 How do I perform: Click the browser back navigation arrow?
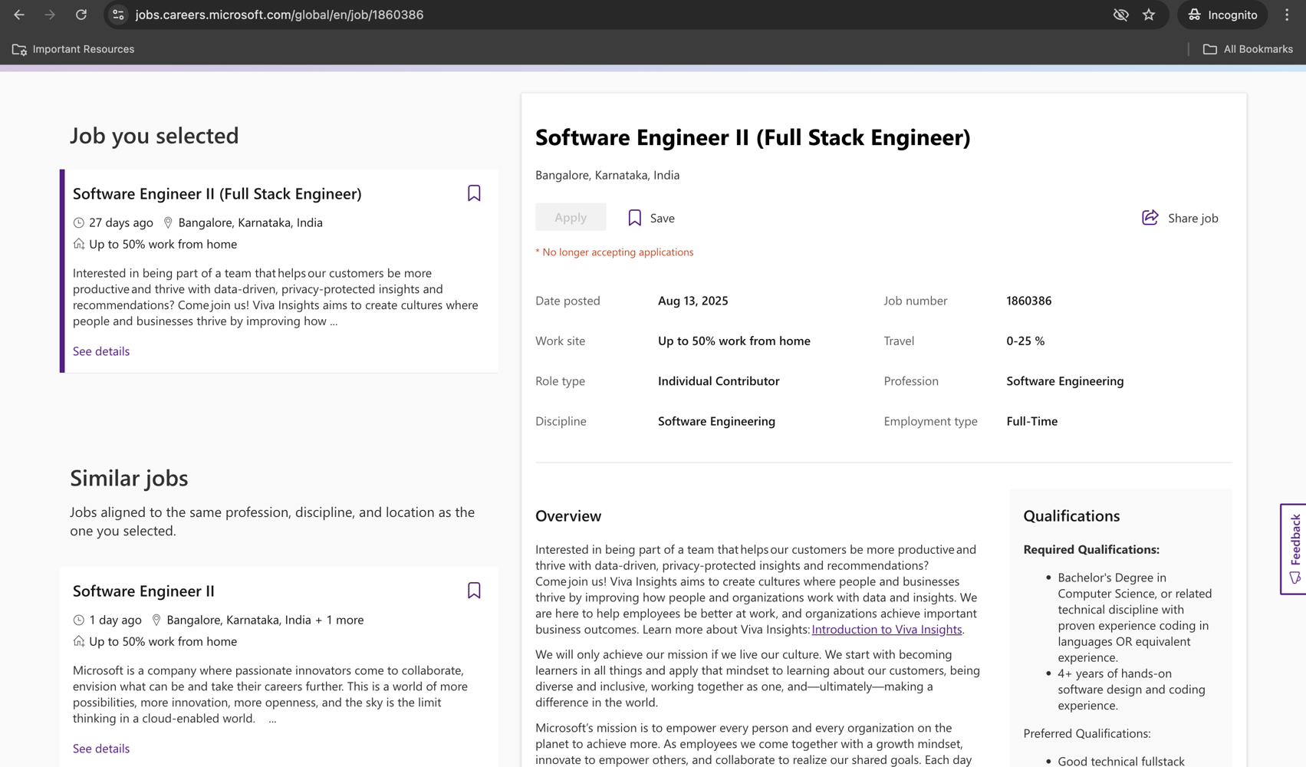click(18, 15)
